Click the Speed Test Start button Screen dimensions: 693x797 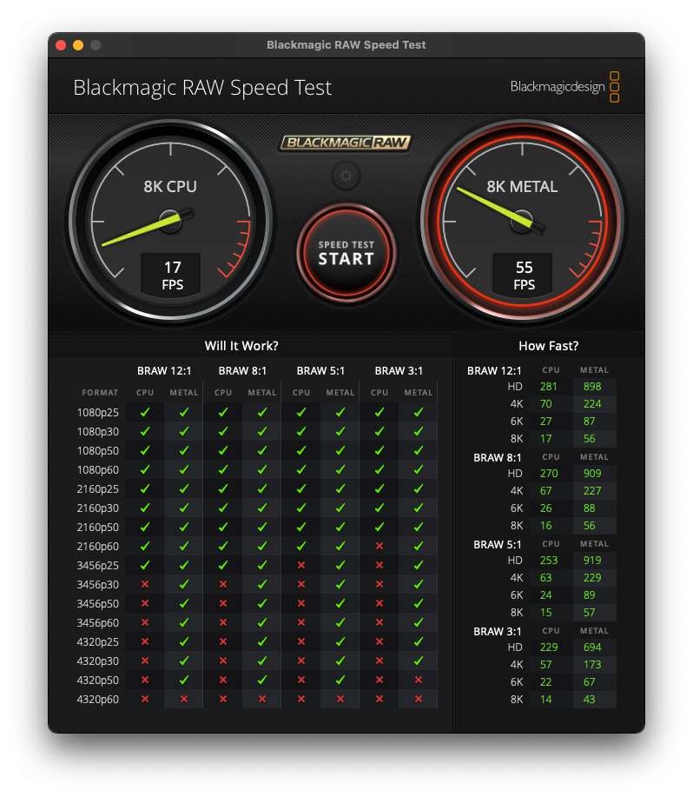[x=346, y=253]
